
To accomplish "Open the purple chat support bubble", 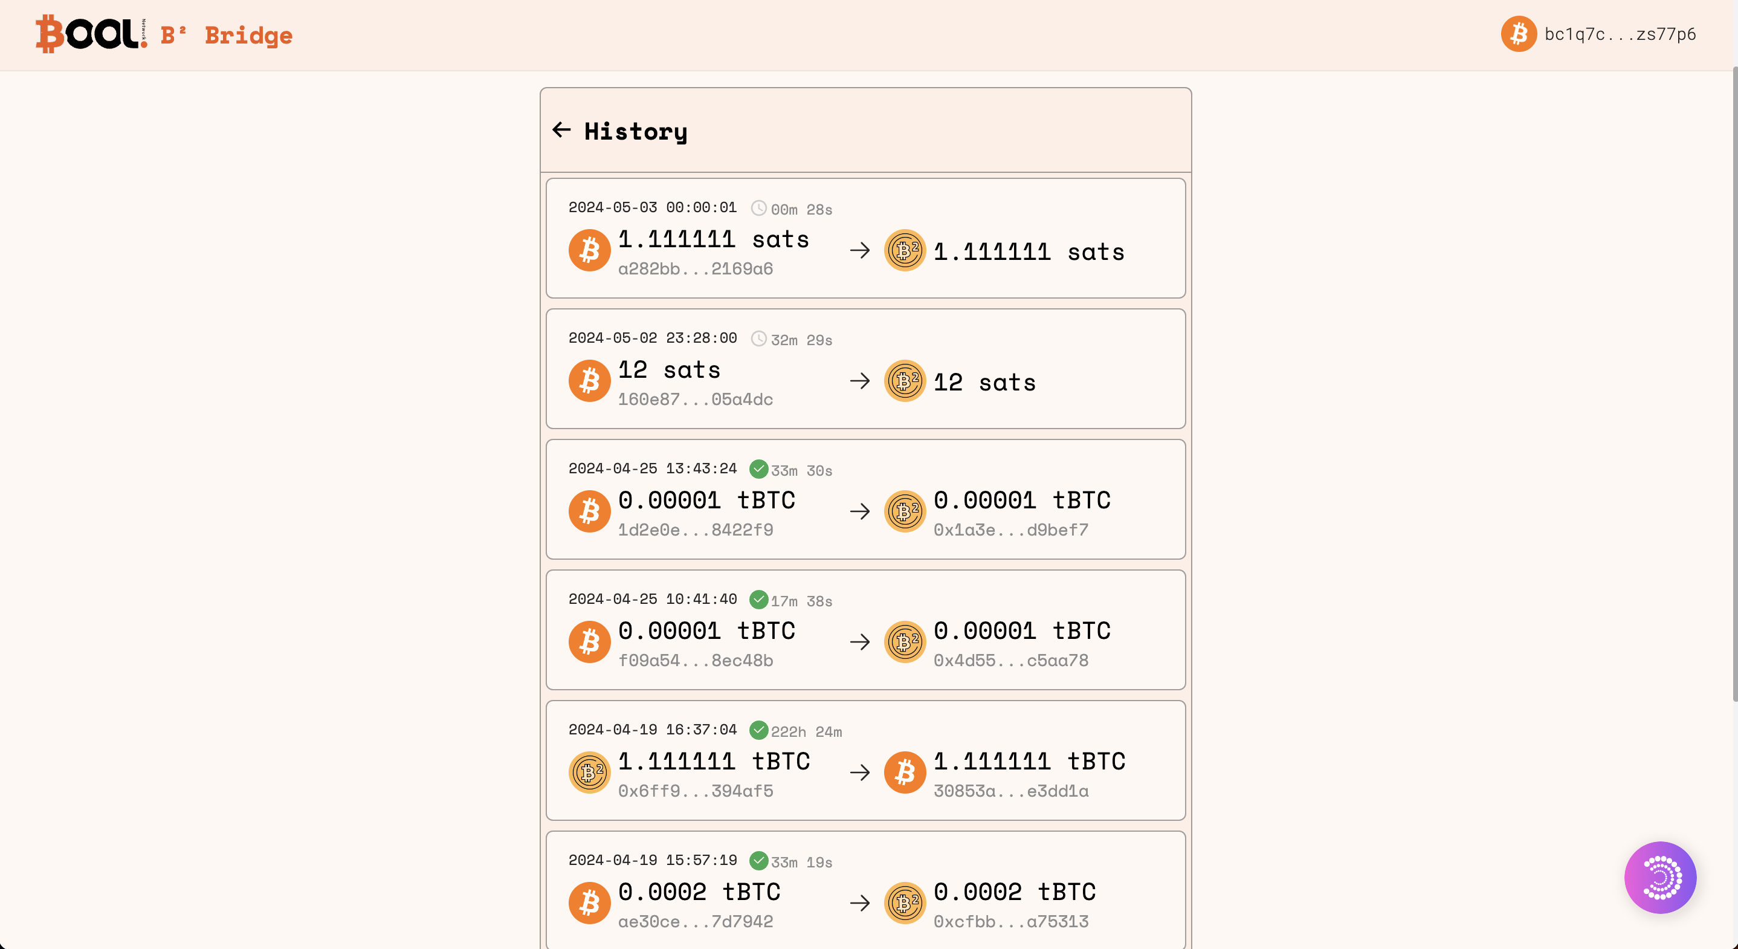I will coord(1659,877).
